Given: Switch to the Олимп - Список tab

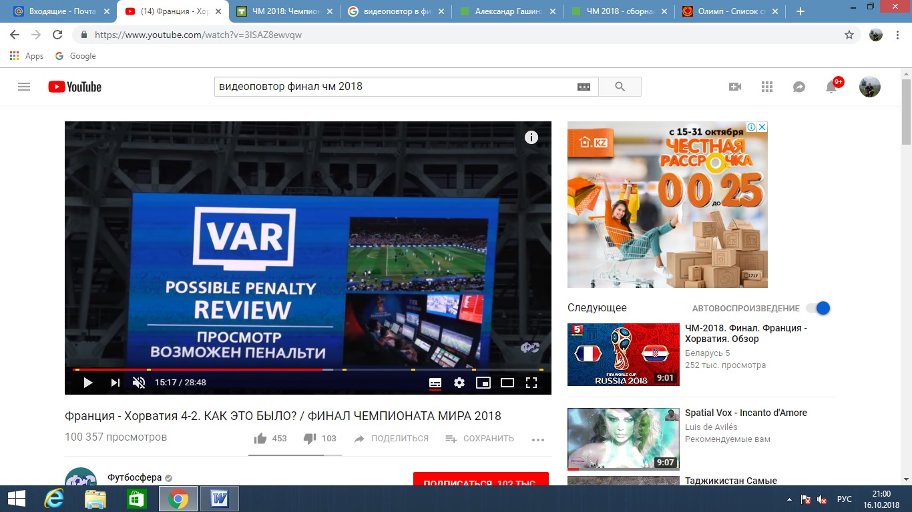Looking at the screenshot, I should click(x=730, y=11).
